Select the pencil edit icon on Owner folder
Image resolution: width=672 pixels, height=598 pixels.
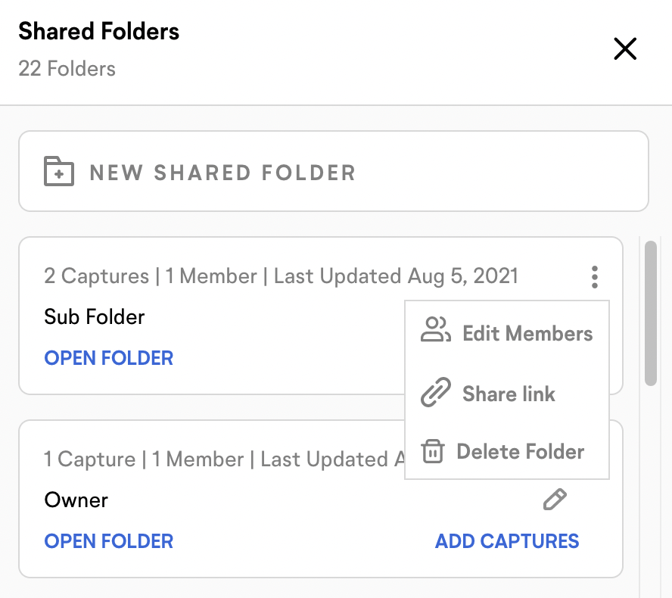555,499
